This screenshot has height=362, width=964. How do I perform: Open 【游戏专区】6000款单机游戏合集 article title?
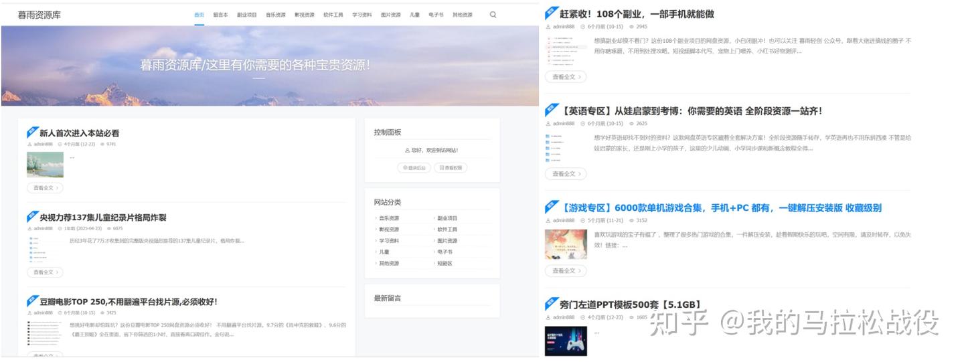pyautogui.click(x=720, y=208)
